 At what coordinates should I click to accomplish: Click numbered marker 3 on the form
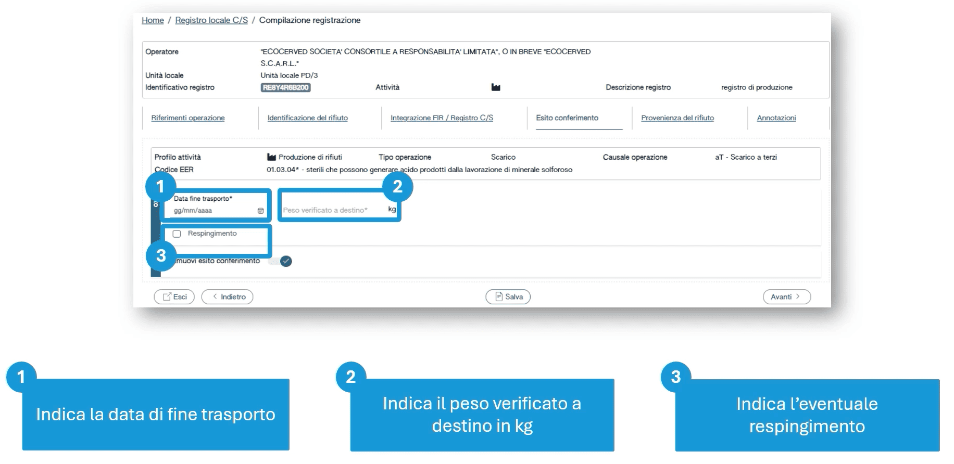(x=161, y=255)
